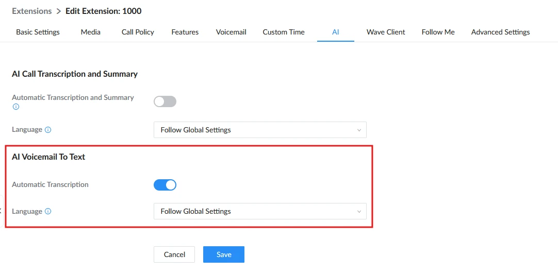Screen dimensions: 558x273
Task: Click info icon beside Call Transcription Language
Action: click(48, 130)
